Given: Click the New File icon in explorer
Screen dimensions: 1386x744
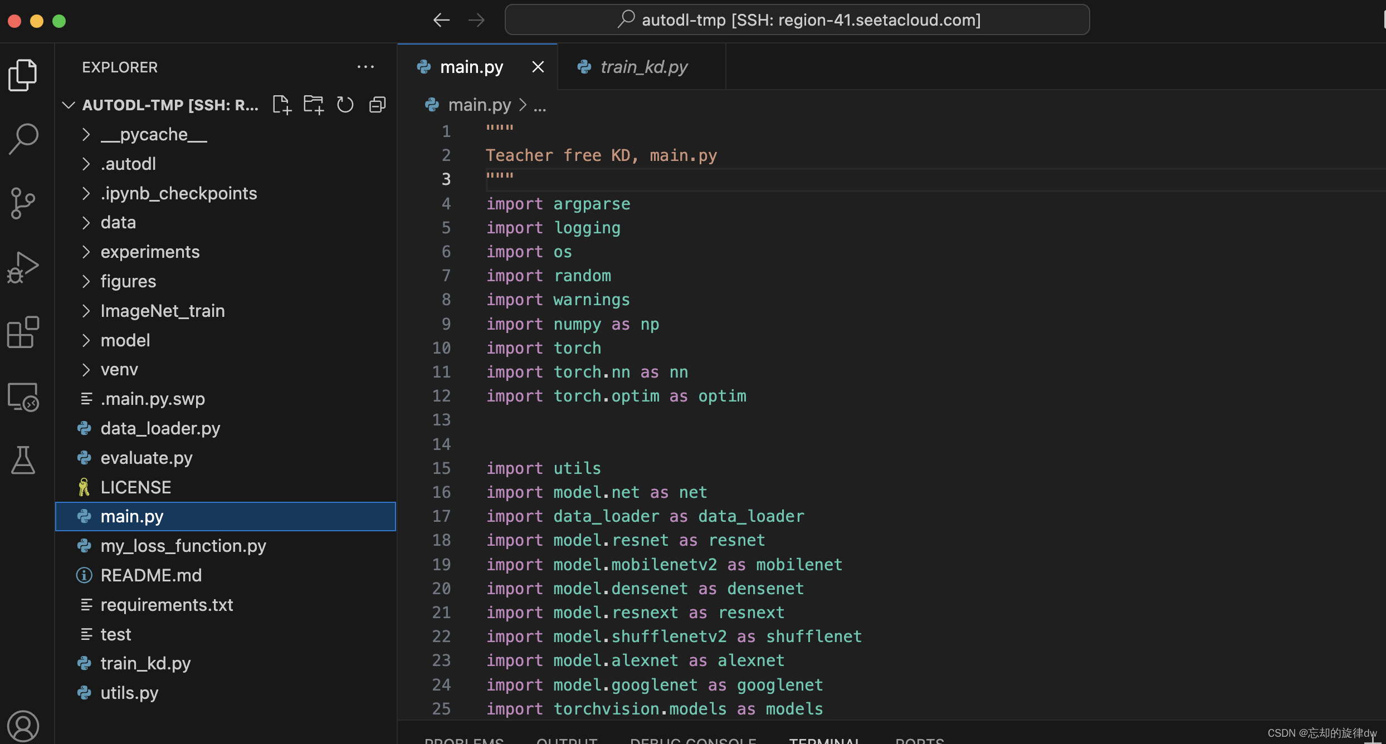Looking at the screenshot, I should pyautogui.click(x=282, y=105).
